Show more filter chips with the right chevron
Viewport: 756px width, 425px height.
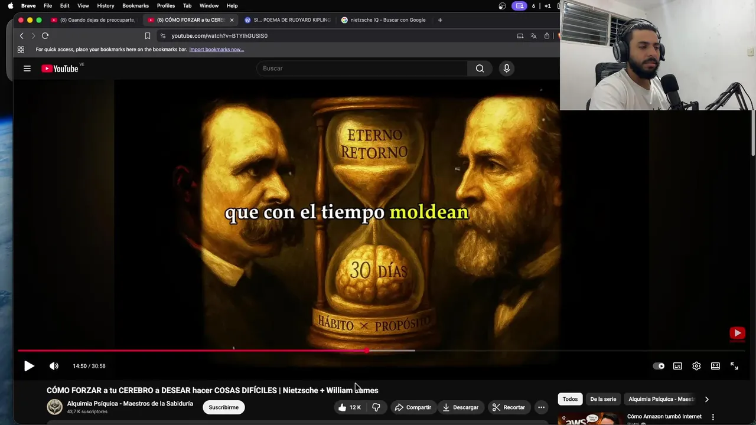point(706,399)
